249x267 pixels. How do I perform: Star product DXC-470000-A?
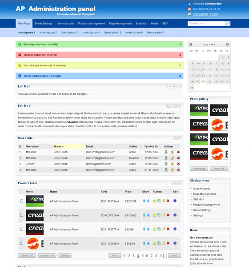[154, 243]
